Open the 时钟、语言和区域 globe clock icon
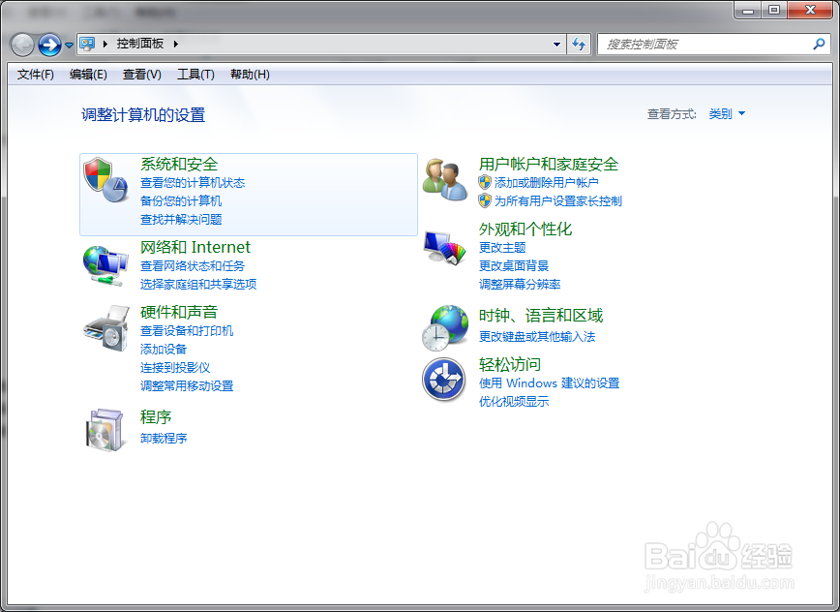This screenshot has height=612, width=840. tap(444, 327)
